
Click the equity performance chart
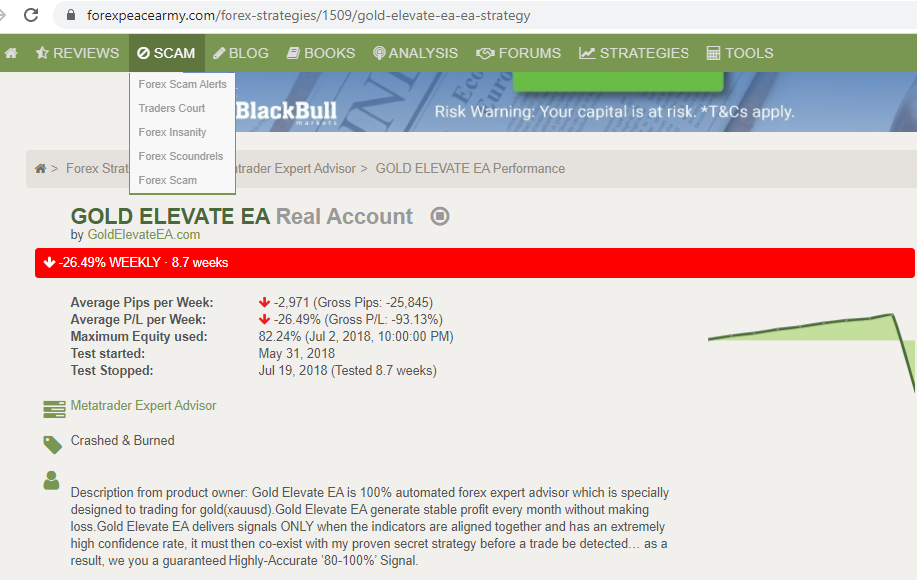pos(812,351)
